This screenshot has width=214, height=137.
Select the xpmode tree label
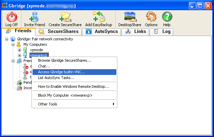(36, 50)
